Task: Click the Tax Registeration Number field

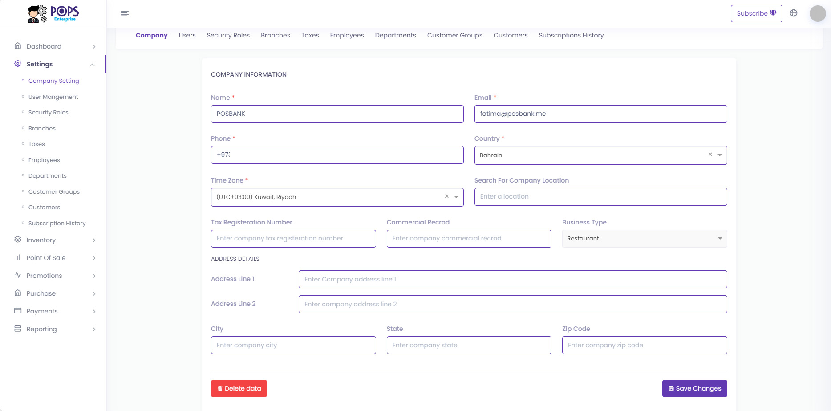Action: tap(293, 239)
